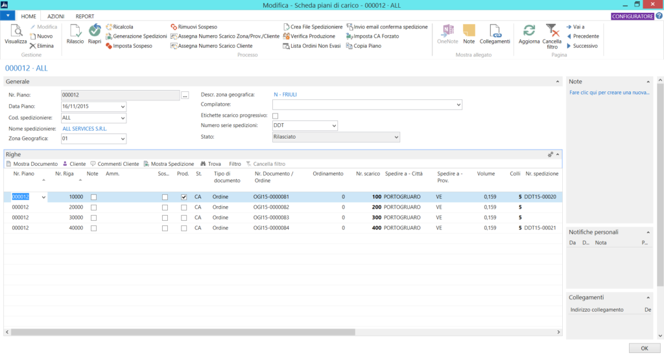Open Numero serie spedizioni dropdown
The height and width of the screenshot is (355, 664).
334,126
